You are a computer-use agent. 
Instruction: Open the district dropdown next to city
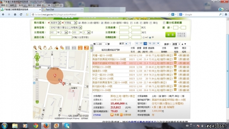click(x=70, y=23)
